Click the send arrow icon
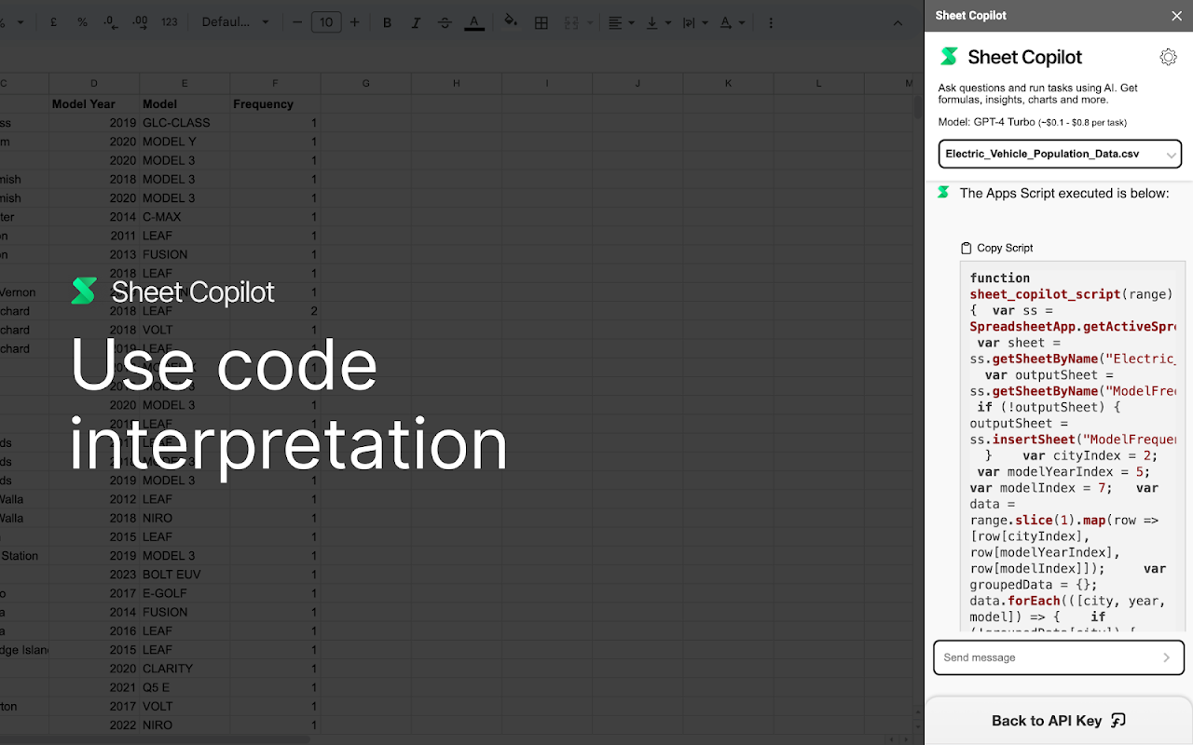The width and height of the screenshot is (1193, 745). point(1166,657)
